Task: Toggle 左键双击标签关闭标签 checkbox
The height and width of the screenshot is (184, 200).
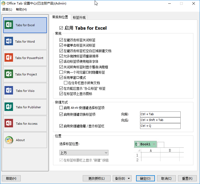Action: click(61, 40)
